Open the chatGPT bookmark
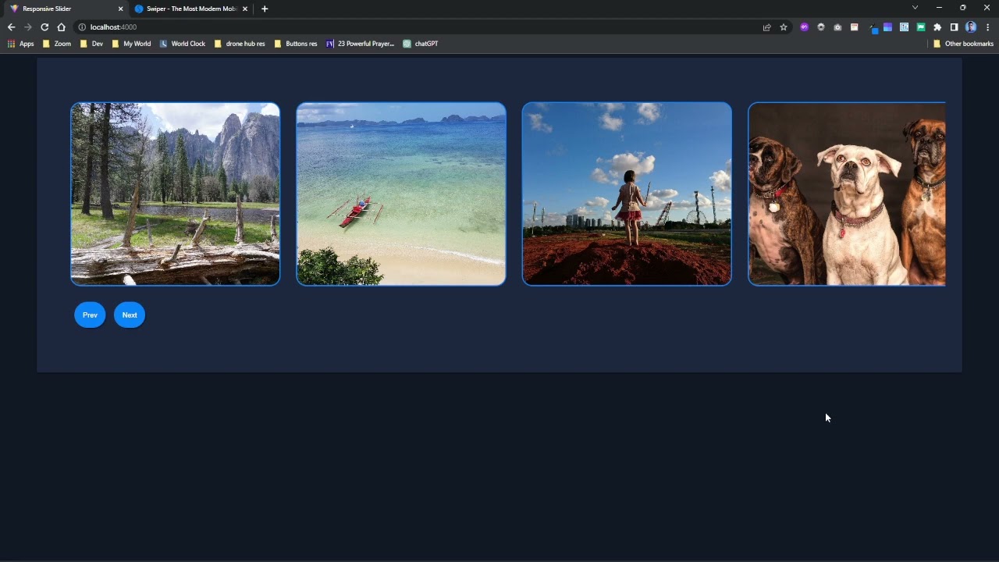This screenshot has width=999, height=562. [x=421, y=44]
